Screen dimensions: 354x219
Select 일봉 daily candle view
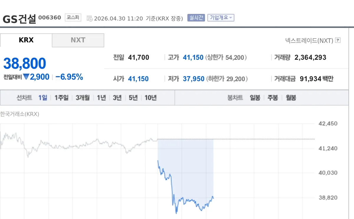click(x=255, y=97)
